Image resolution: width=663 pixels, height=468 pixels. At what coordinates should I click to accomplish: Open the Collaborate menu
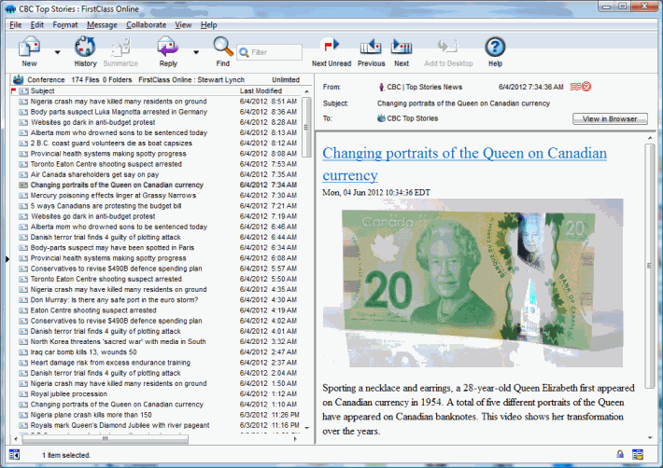146,24
